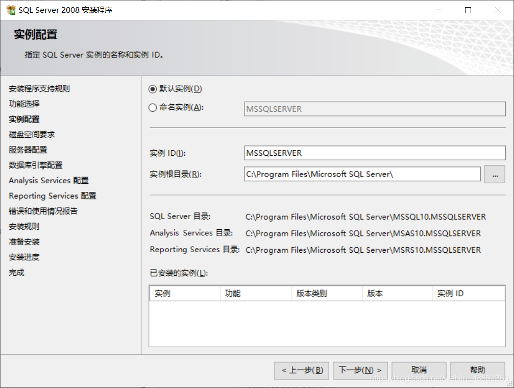Click the 版本 column header

(x=398, y=293)
